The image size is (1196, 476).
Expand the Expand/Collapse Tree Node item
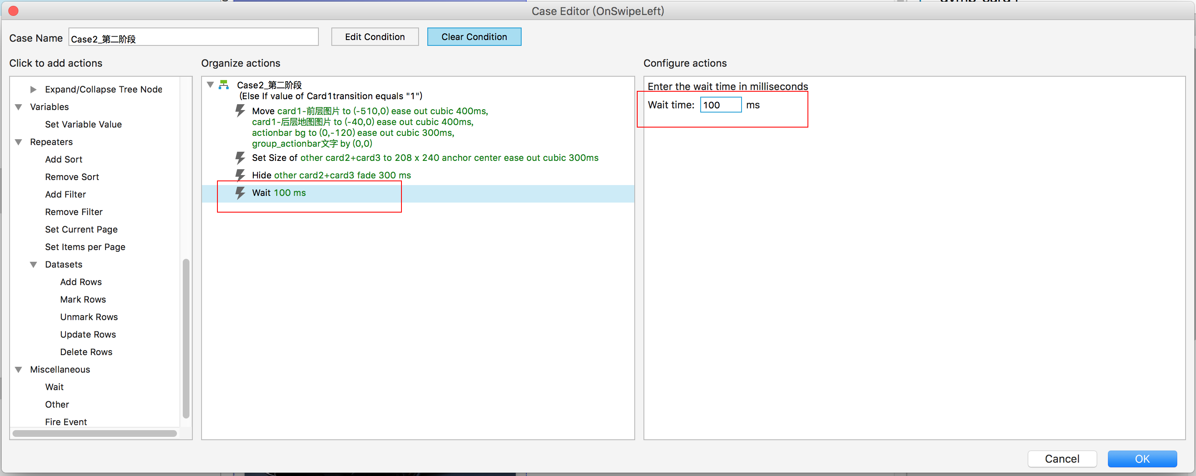coord(33,89)
